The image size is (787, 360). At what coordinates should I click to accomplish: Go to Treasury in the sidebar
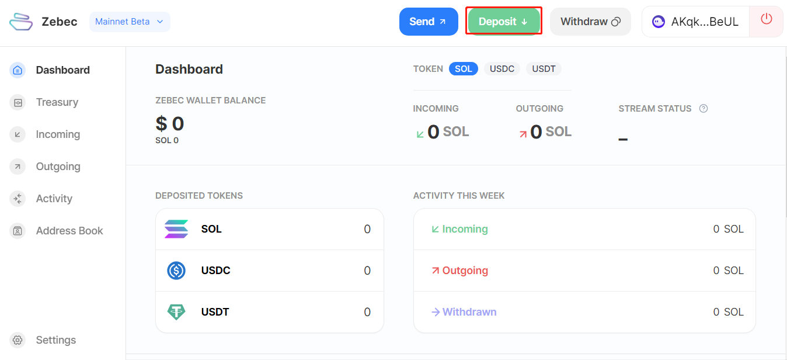(57, 102)
